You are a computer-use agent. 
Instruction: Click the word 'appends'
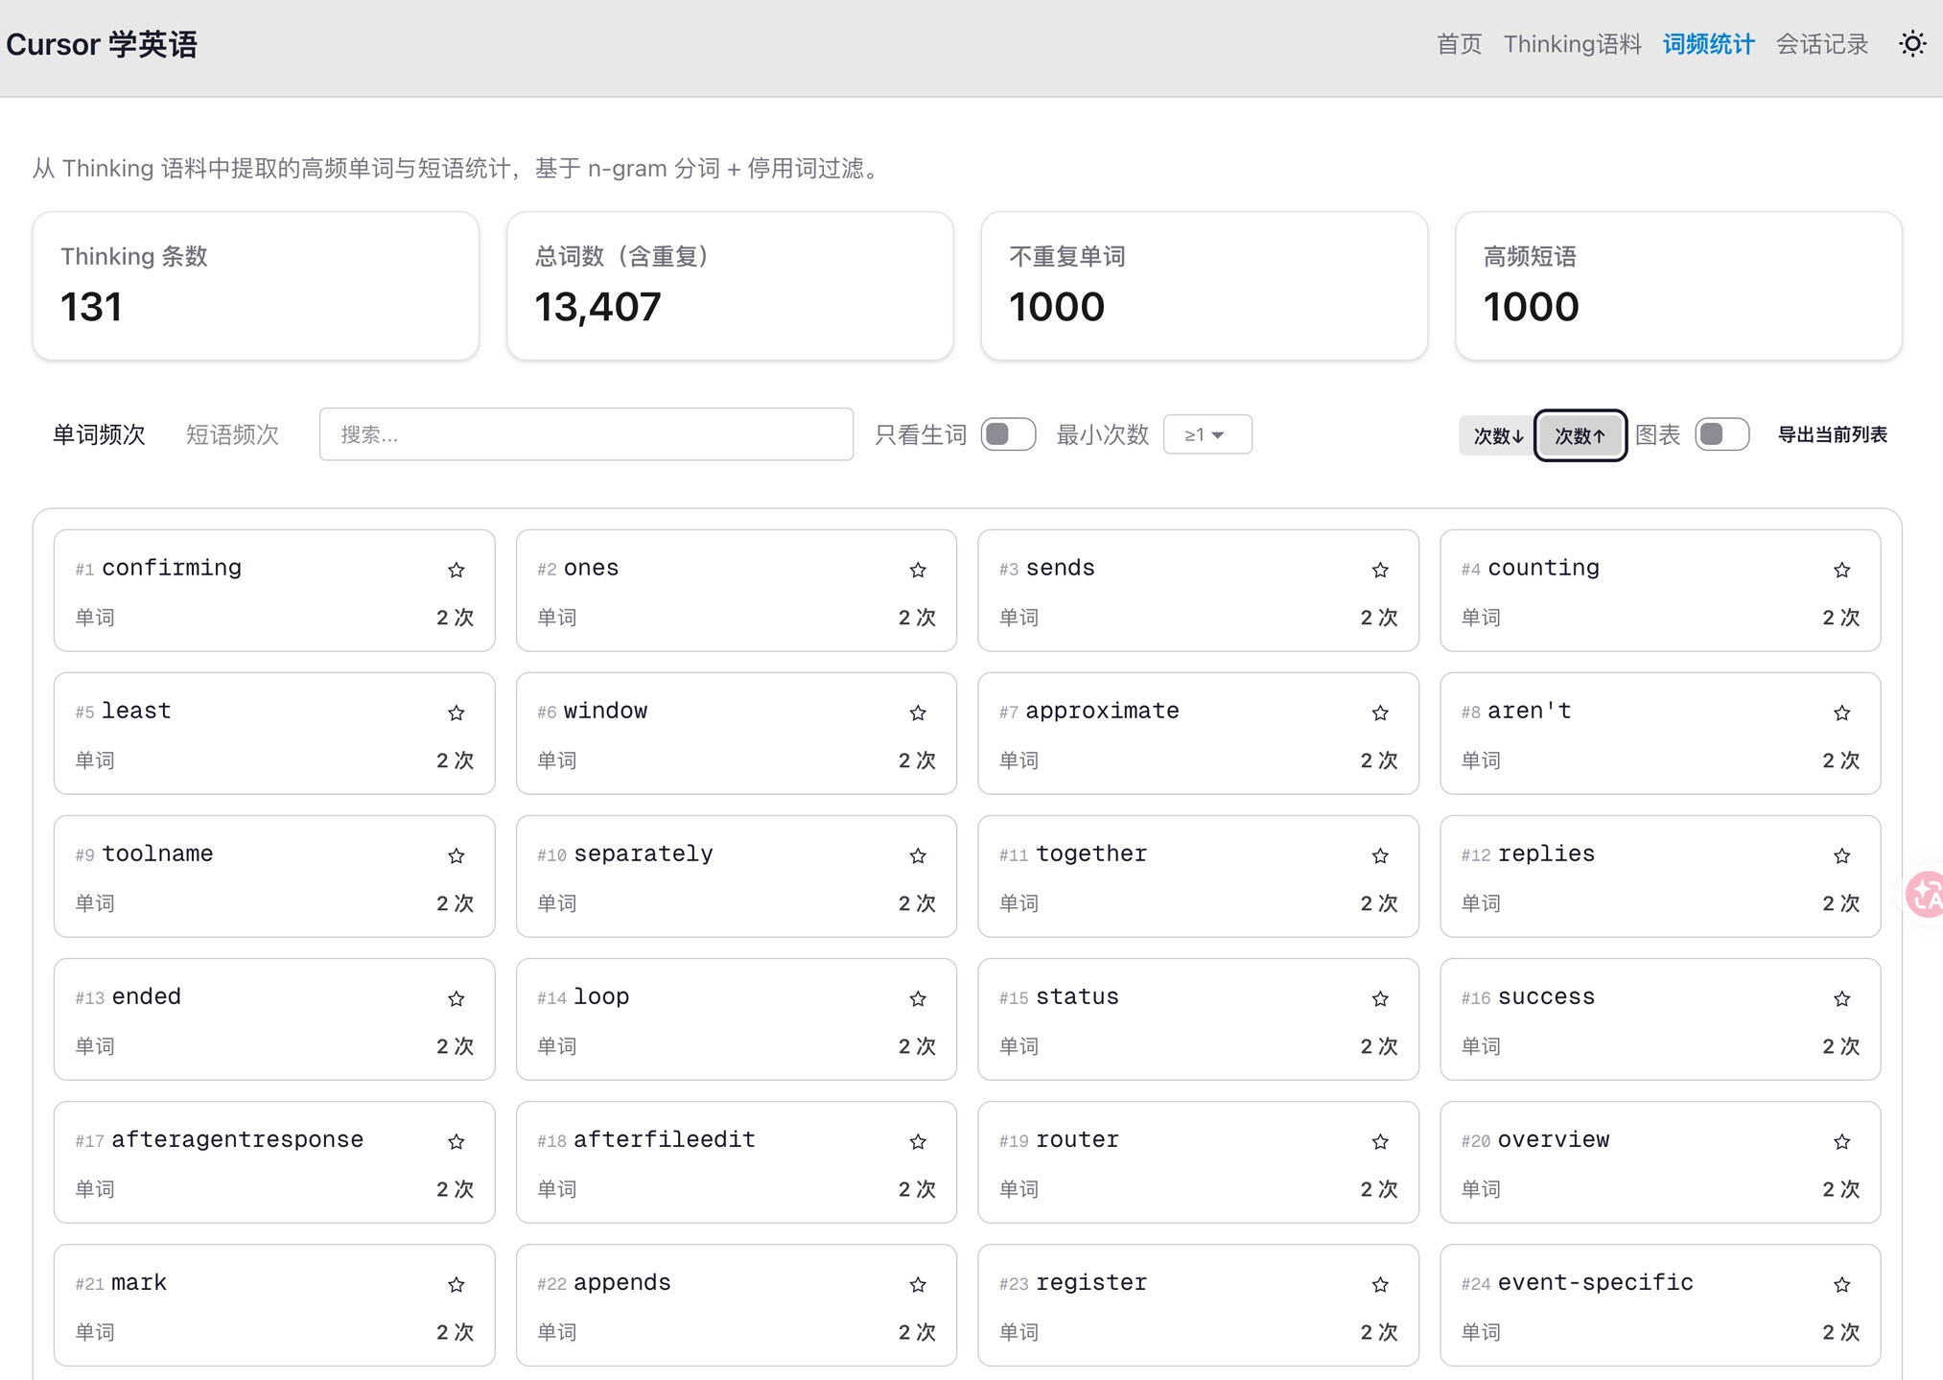(622, 1282)
